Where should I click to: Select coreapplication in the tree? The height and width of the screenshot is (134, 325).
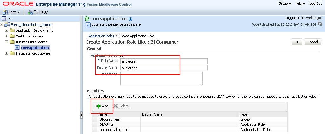[35, 48]
